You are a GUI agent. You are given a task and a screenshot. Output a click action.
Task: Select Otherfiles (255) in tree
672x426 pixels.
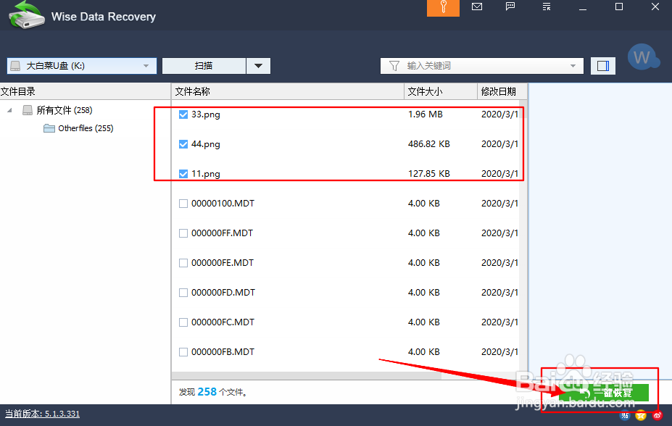click(x=86, y=128)
